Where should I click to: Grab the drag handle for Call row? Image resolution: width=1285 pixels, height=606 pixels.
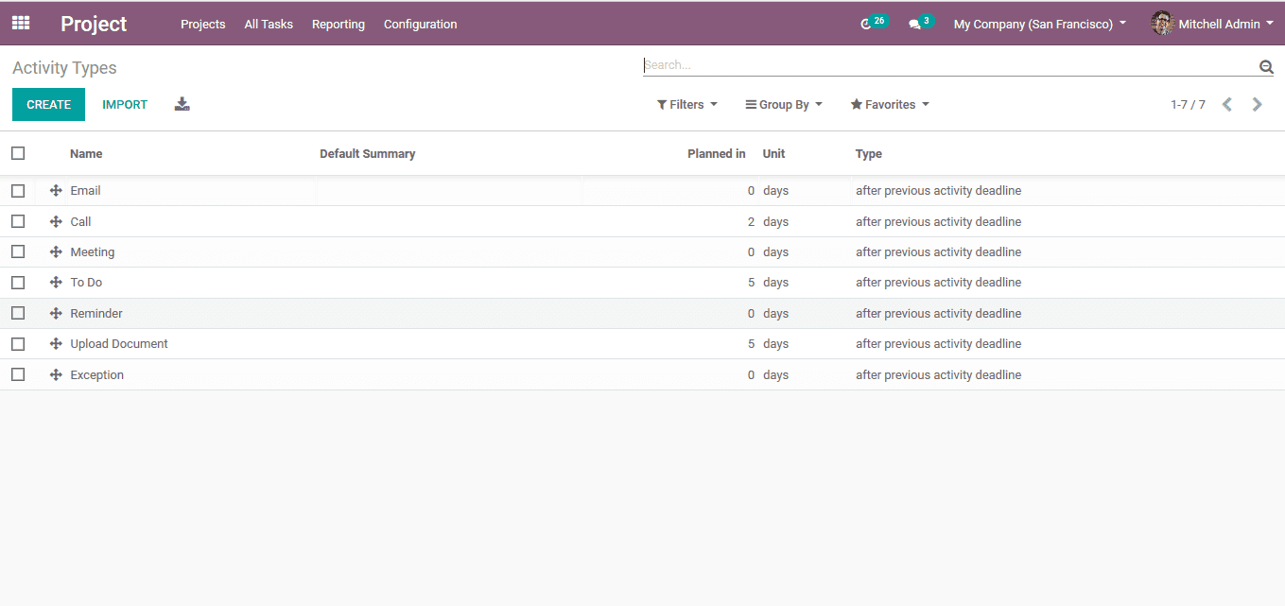pyautogui.click(x=56, y=221)
